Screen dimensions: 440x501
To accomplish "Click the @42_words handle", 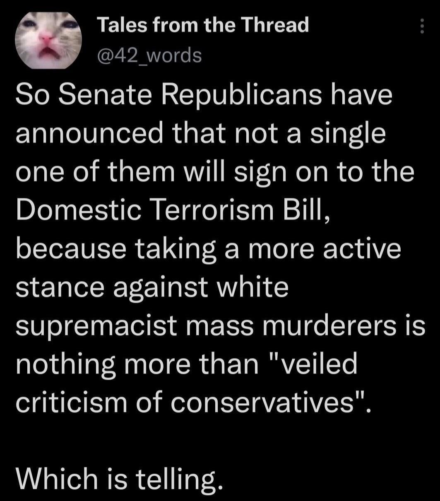I will point(149,55).
